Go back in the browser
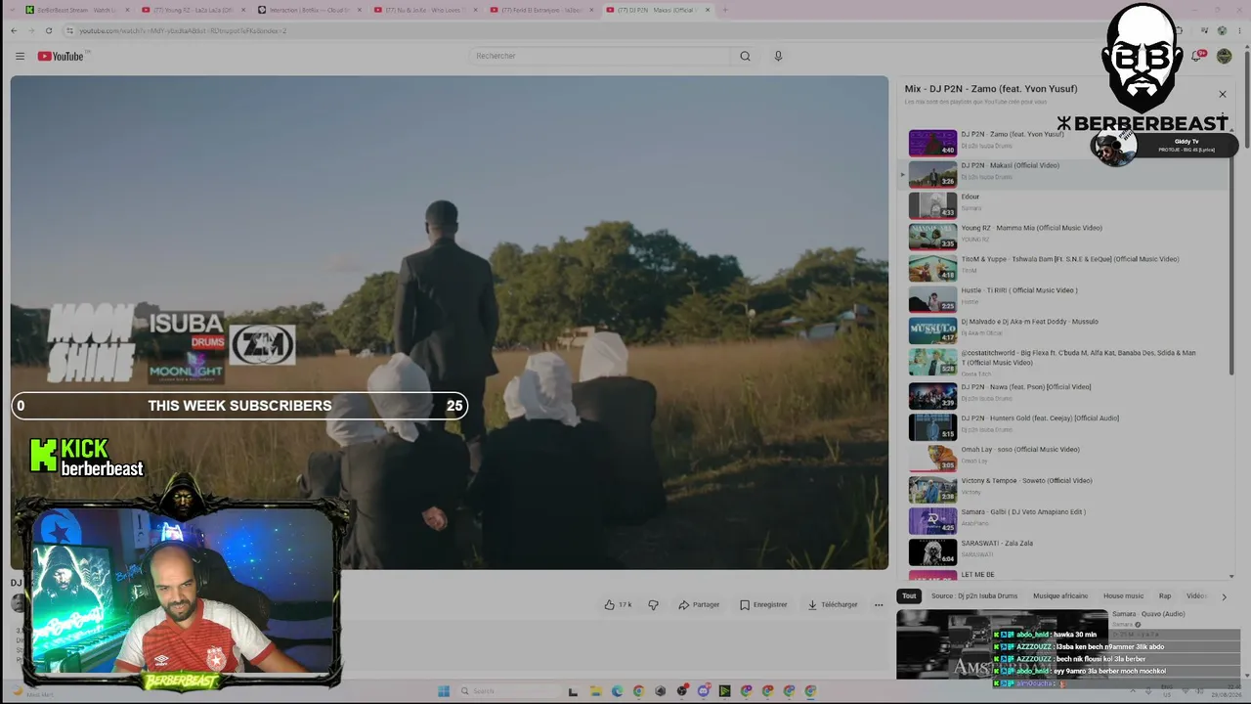Screen dimensions: 1251x704 tap(14, 30)
